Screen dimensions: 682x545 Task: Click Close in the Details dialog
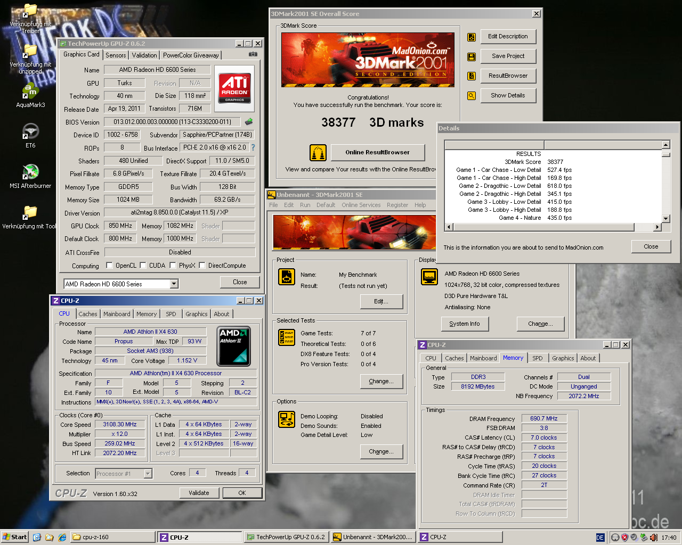[651, 246]
